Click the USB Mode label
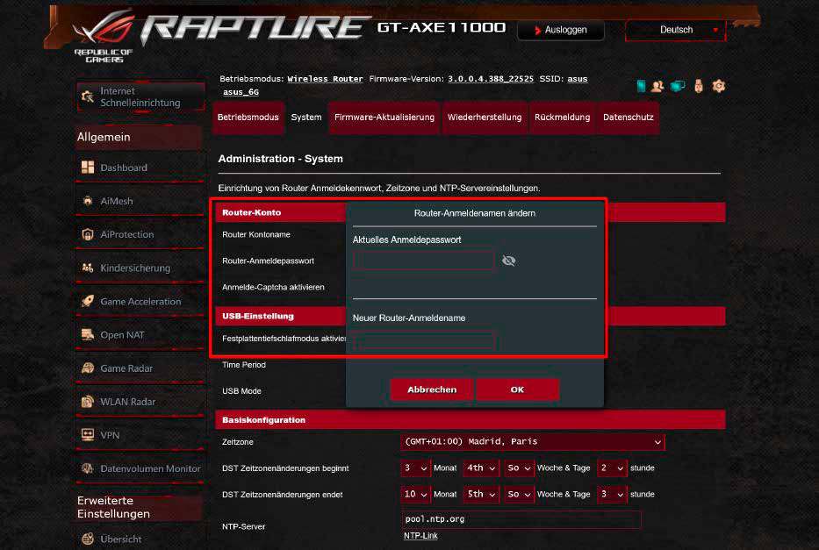 coord(241,391)
